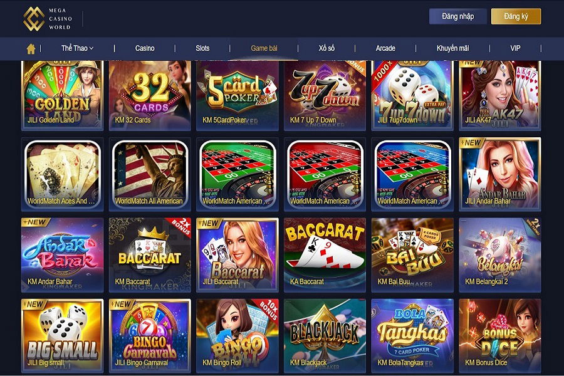This screenshot has height=376, width=564.
Task: Click the Đăng nhập login button
Action: [x=458, y=16]
